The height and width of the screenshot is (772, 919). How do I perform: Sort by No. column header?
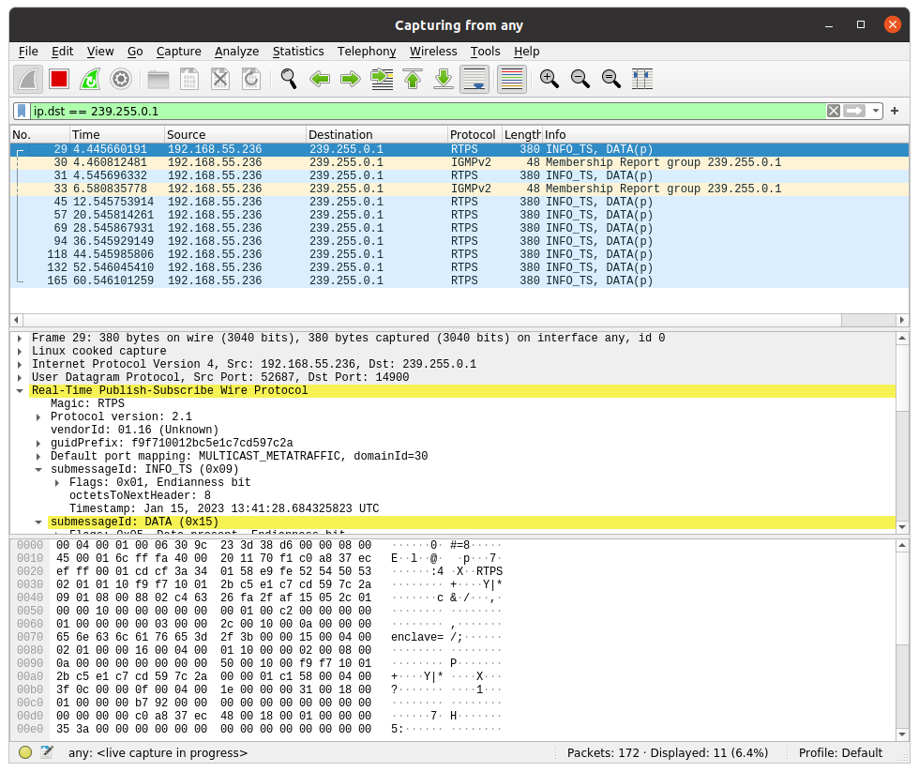pyautogui.click(x=39, y=135)
